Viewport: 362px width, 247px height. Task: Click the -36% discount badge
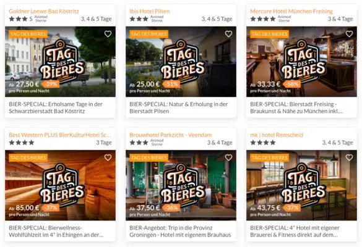(x=171, y=208)
